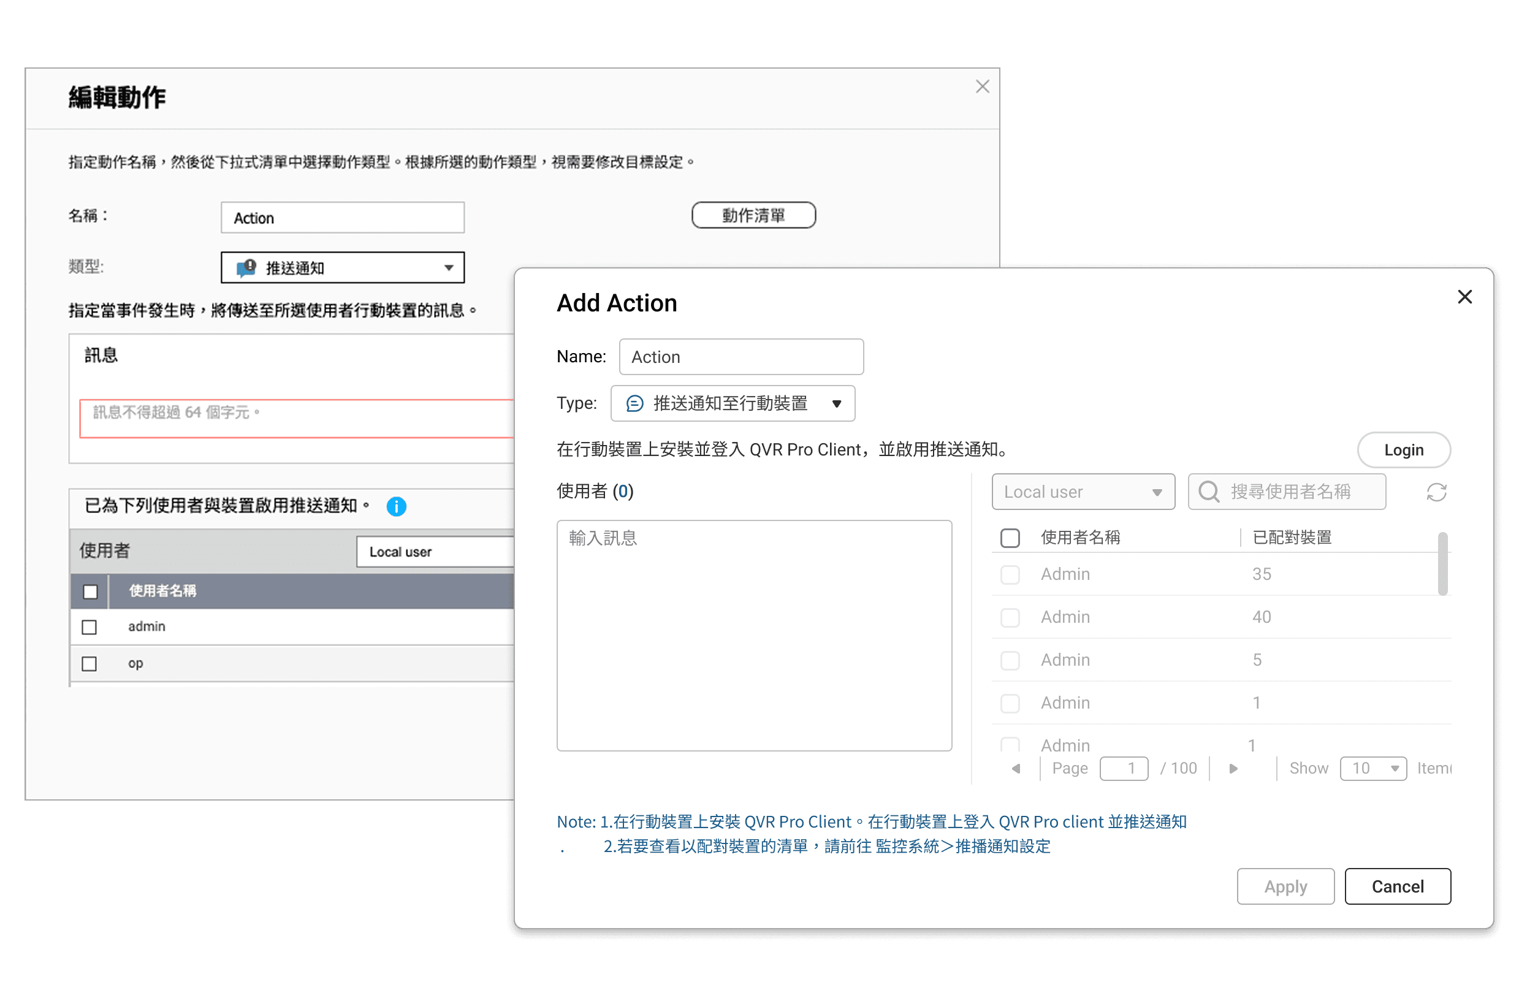Click into the 輸入訊息 message text area
1519x982 pixels.
tap(754, 635)
